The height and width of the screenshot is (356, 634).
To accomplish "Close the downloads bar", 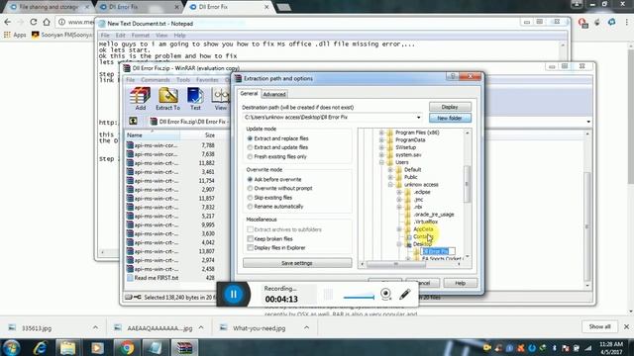I will [626, 326].
